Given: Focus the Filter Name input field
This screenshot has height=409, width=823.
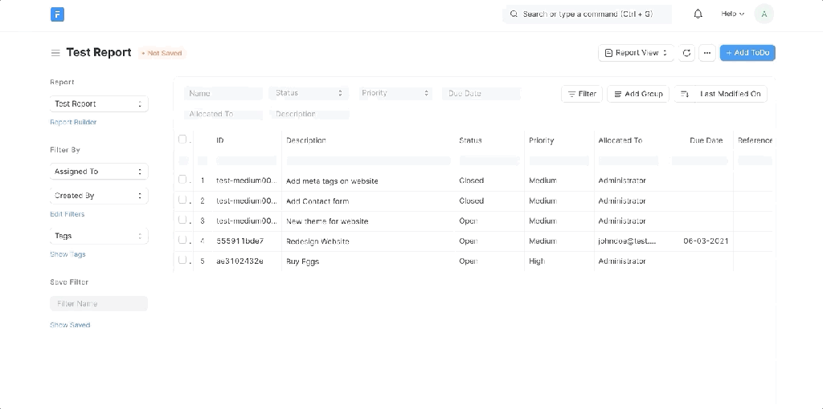Looking at the screenshot, I should [x=99, y=304].
